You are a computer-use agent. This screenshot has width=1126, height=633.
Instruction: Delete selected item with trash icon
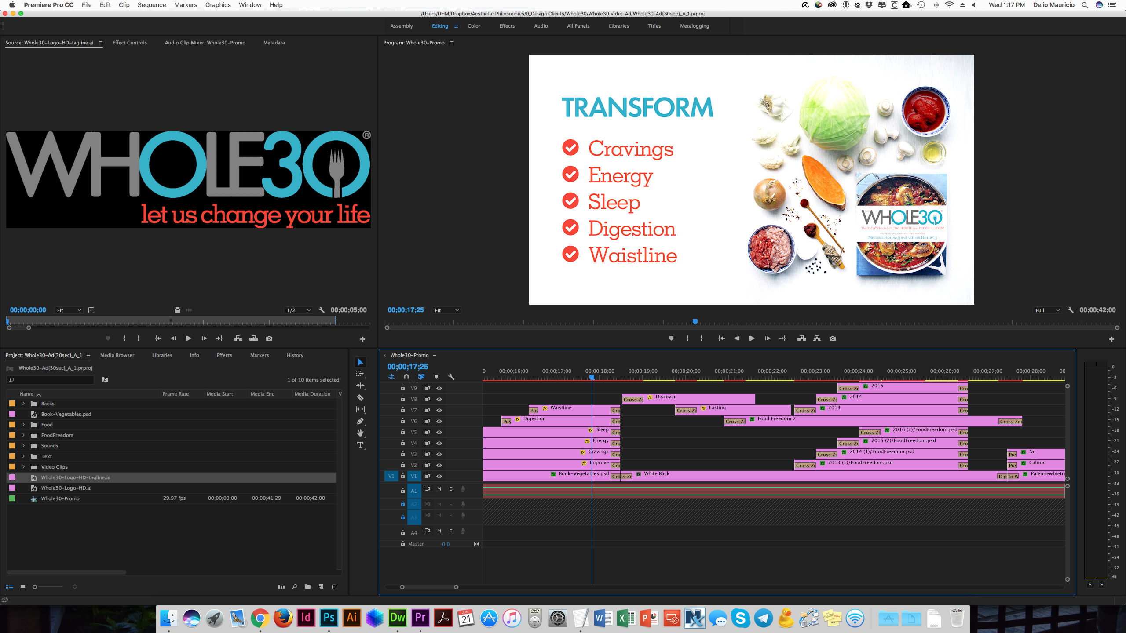point(334,586)
